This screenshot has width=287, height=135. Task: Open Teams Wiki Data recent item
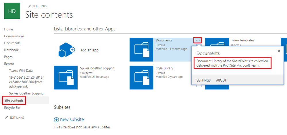click(x=21, y=71)
